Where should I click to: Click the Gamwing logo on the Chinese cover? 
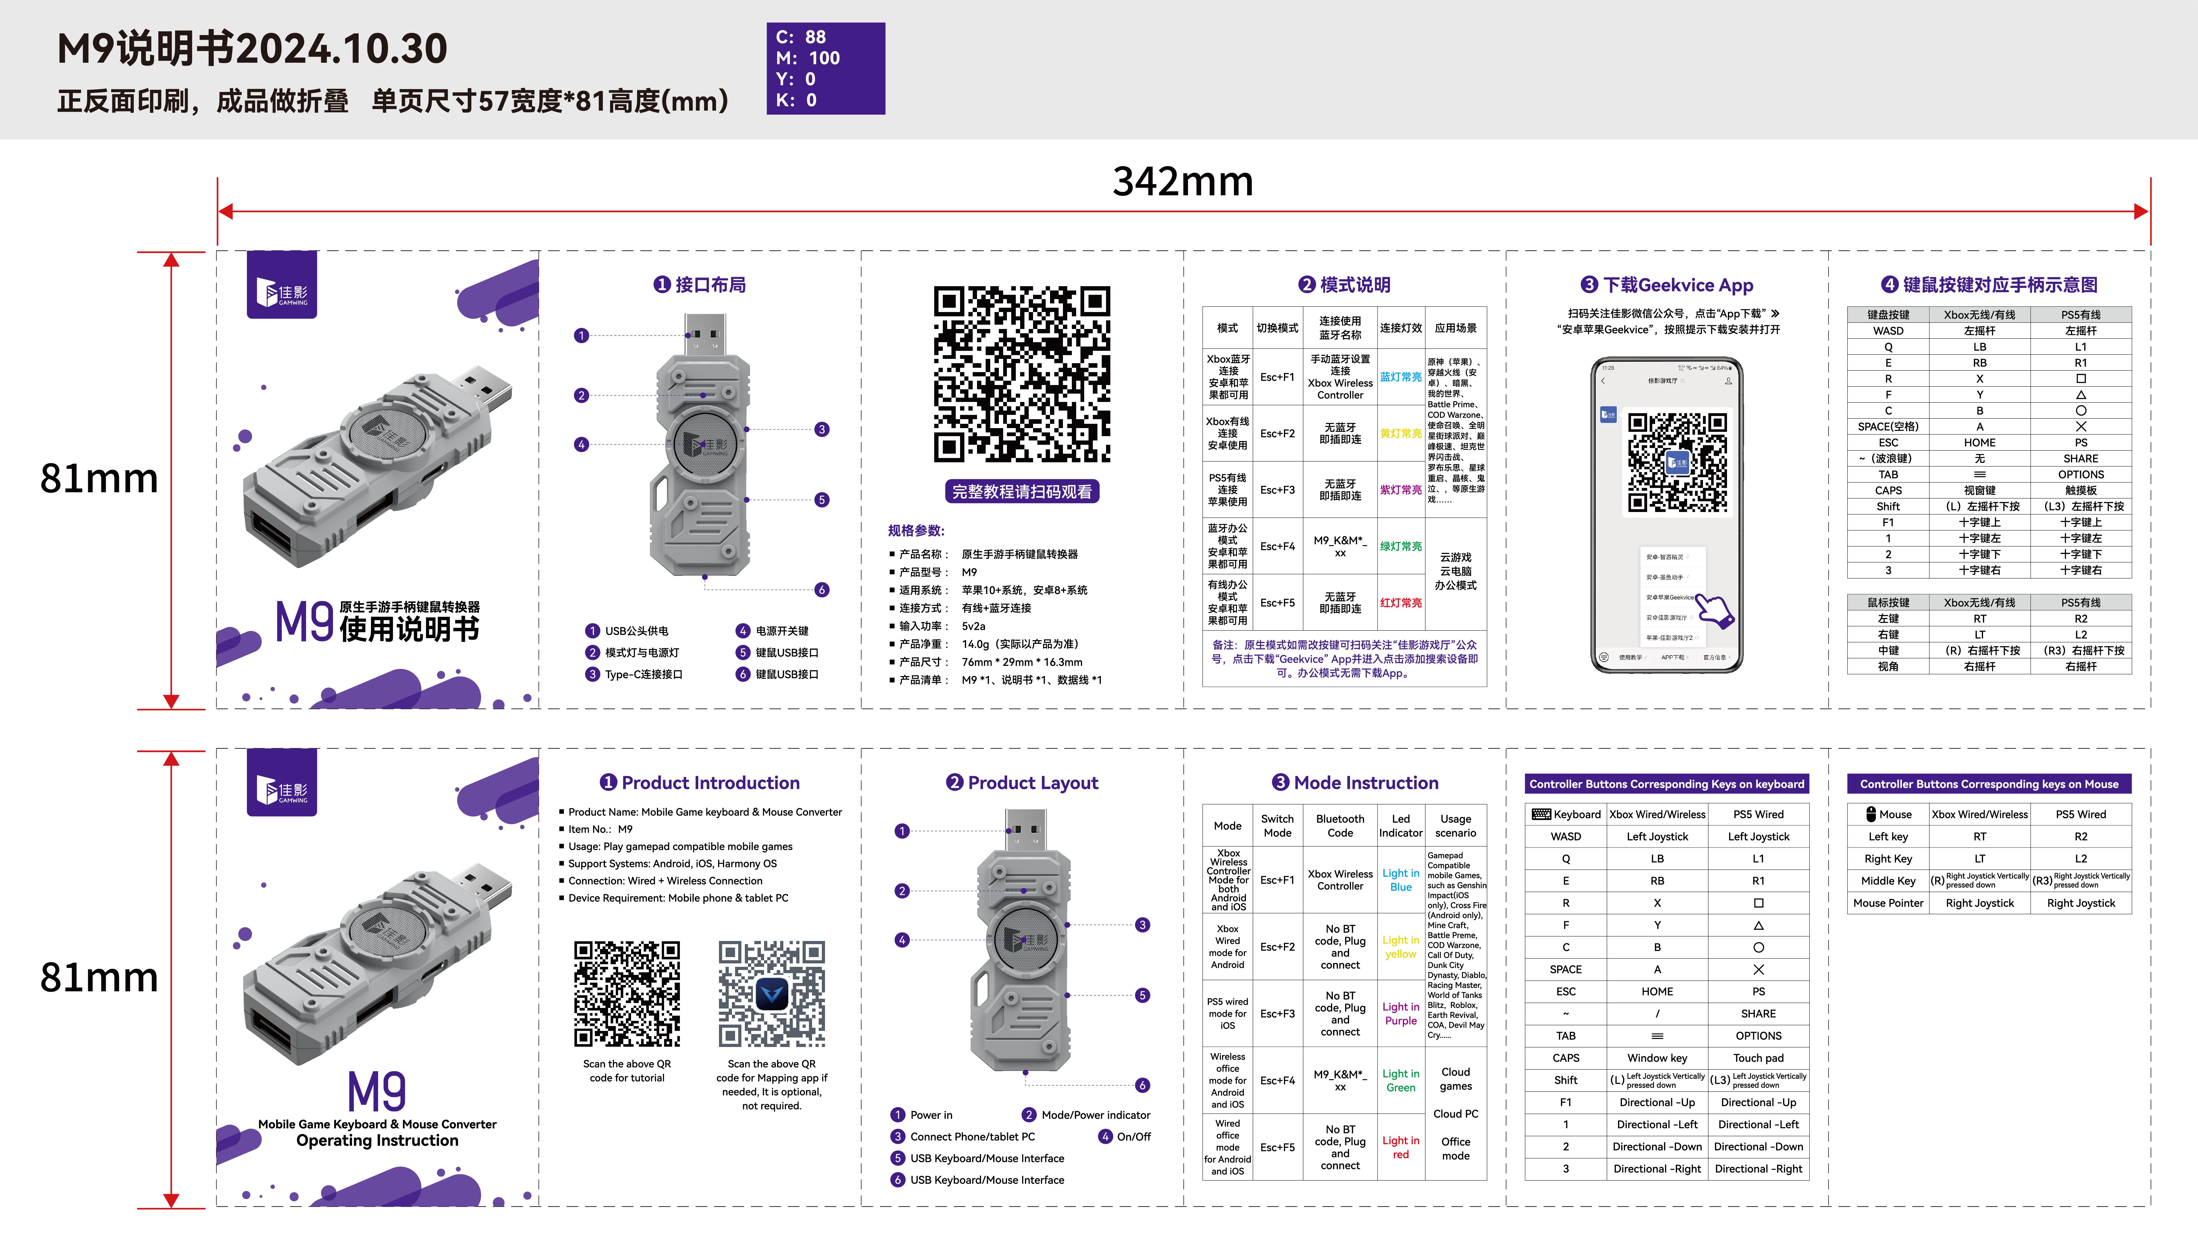coord(282,285)
